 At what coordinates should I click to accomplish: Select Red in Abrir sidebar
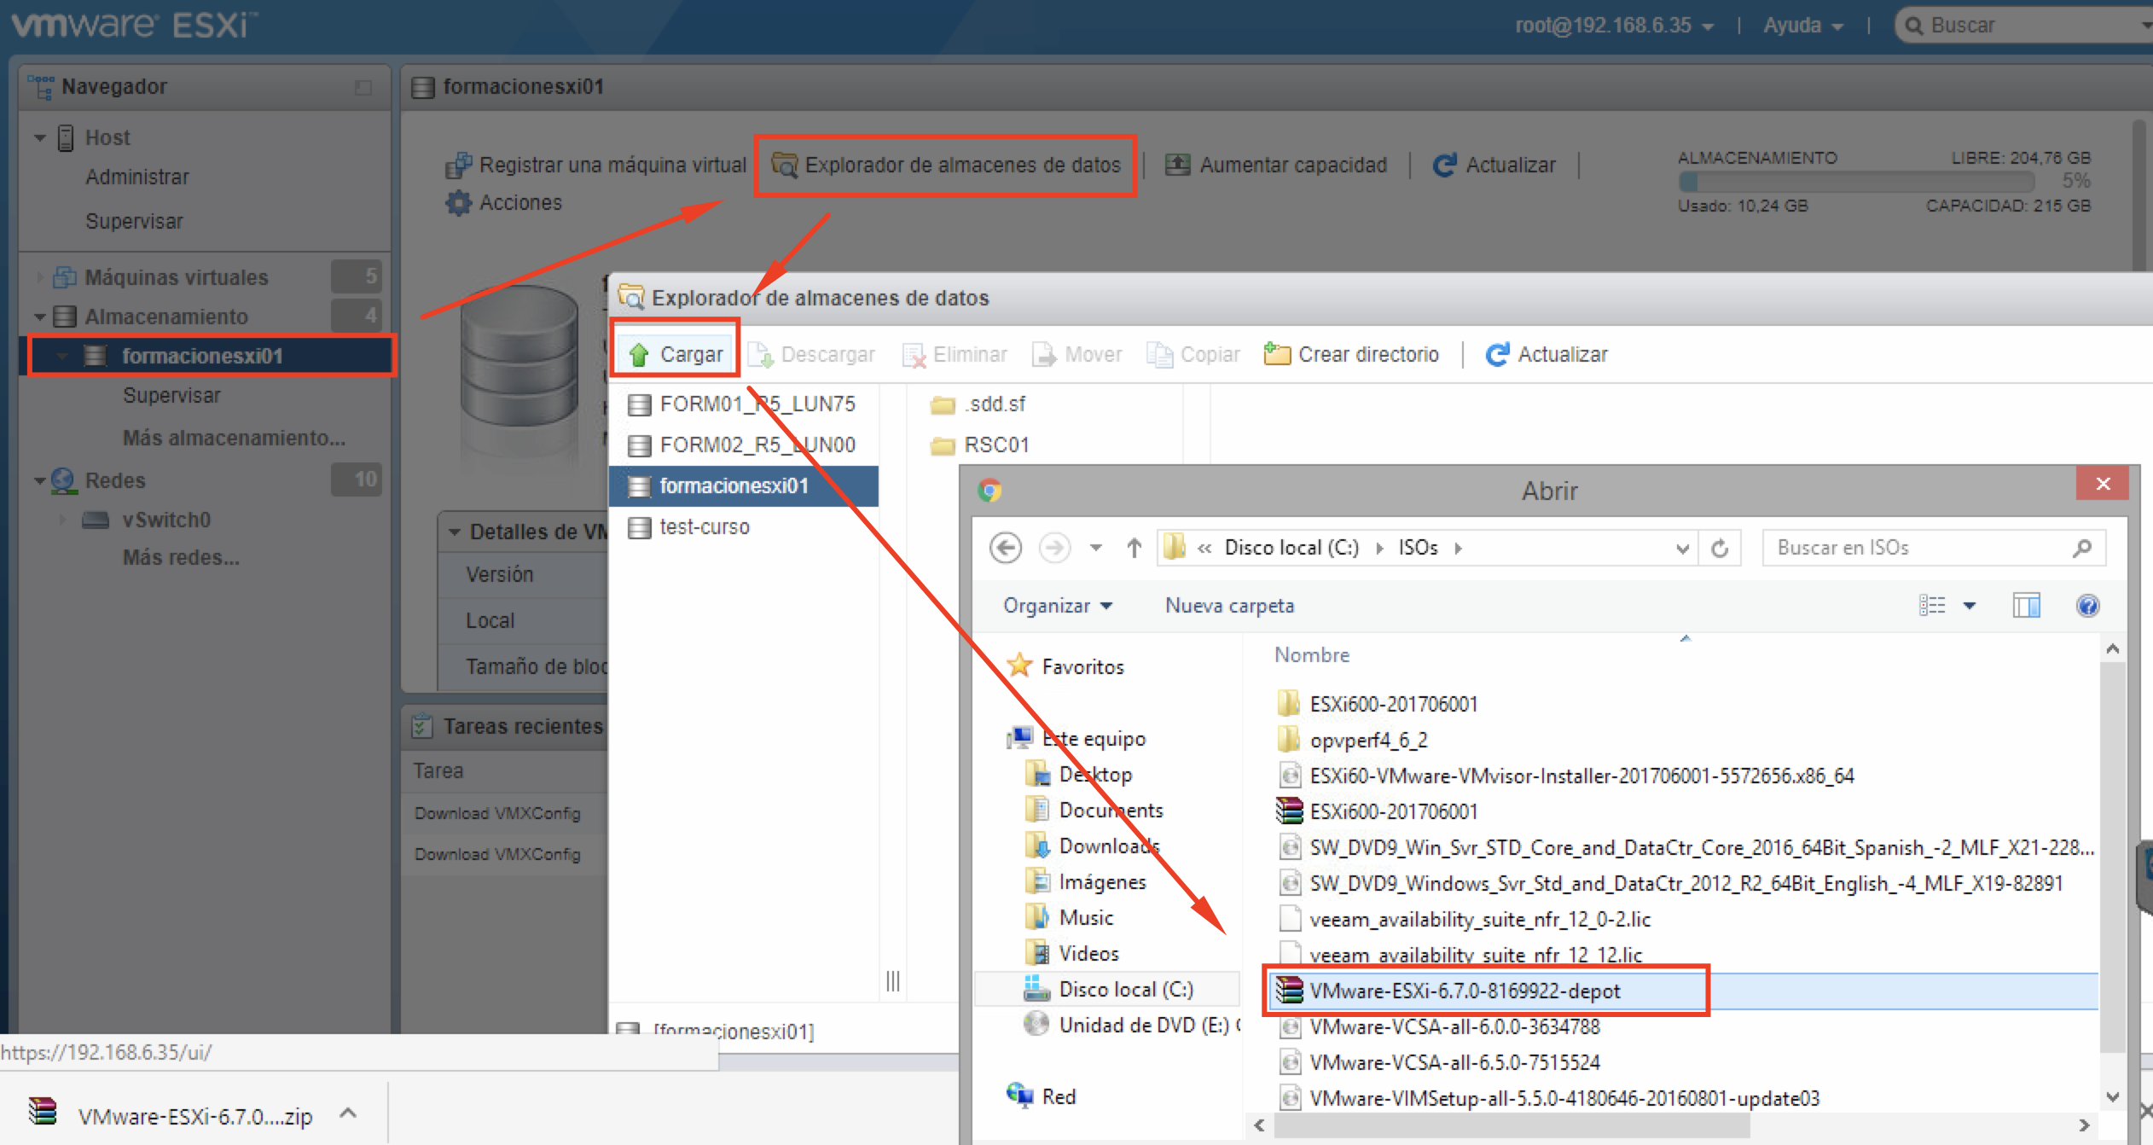[x=1042, y=1096]
